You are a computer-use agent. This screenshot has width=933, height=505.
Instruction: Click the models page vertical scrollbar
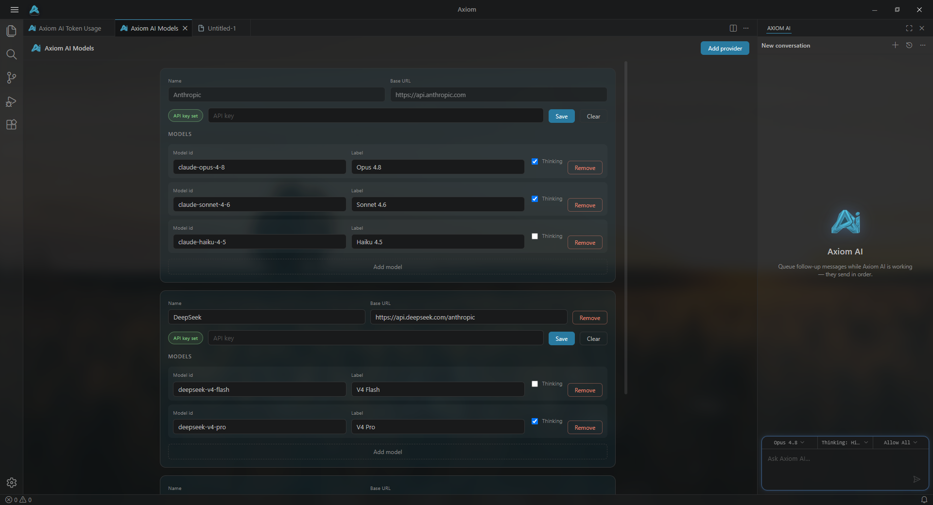tap(625, 227)
